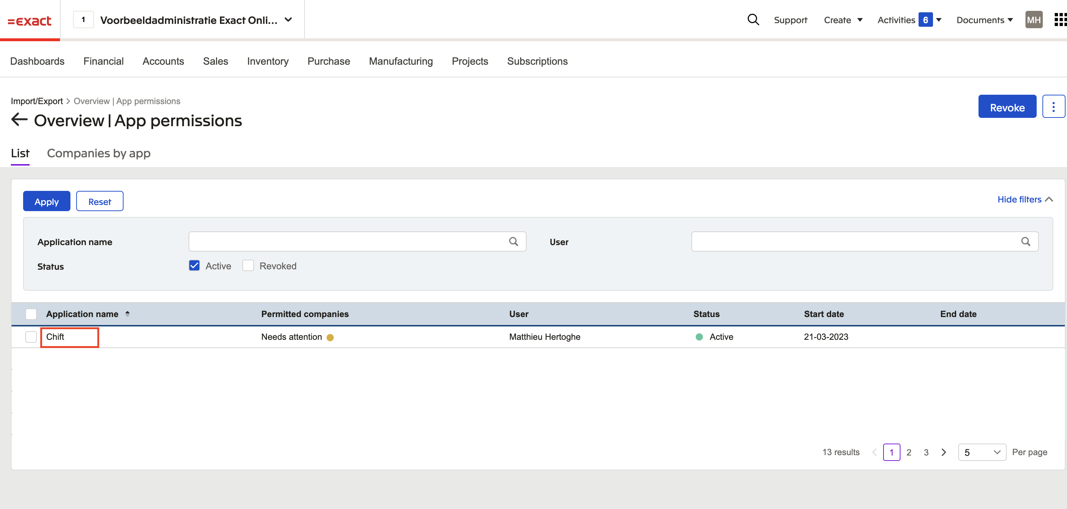Click the User filter search icon
This screenshot has height=509, width=1067.
[x=1025, y=241]
